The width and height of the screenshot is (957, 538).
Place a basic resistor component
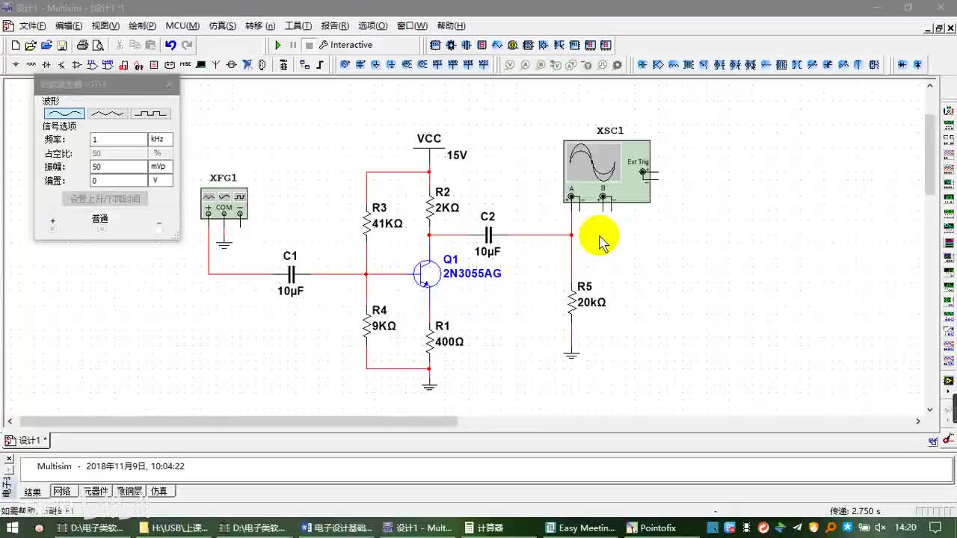[31, 65]
